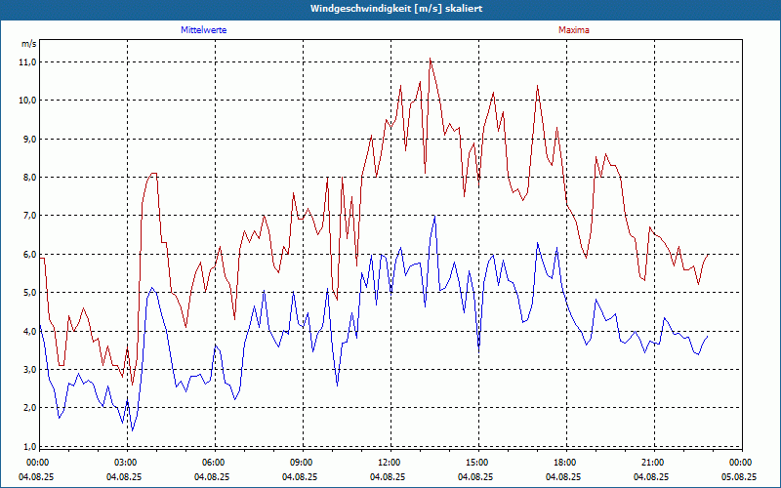The image size is (781, 488).
Task: Click the '12:00' time axis label
Action: point(389,463)
